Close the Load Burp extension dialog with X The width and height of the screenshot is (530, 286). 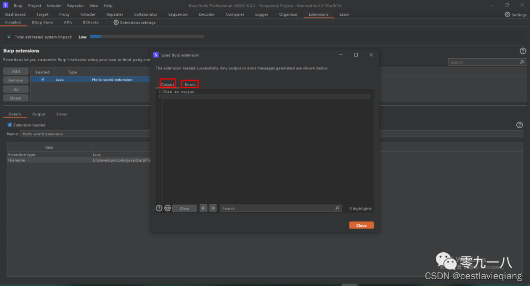coord(371,55)
